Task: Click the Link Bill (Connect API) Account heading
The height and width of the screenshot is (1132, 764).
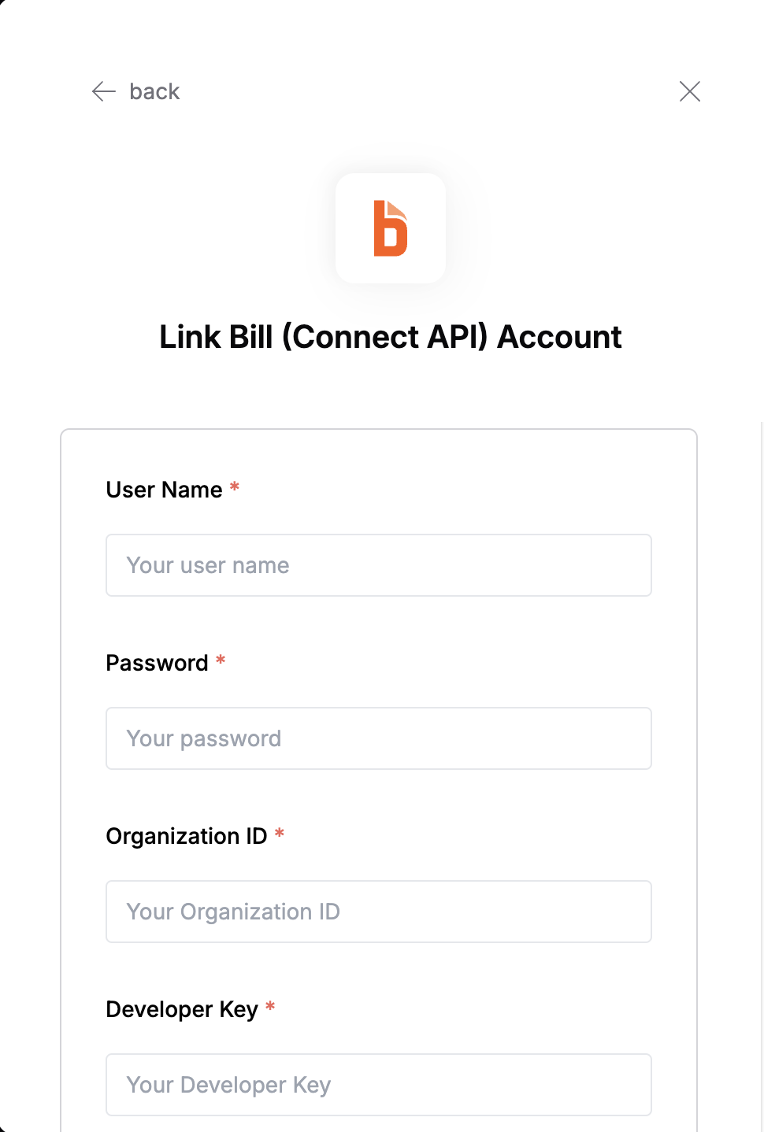Action: tap(391, 337)
